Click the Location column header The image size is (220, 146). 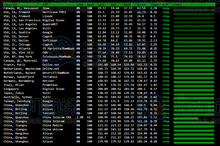10,5
